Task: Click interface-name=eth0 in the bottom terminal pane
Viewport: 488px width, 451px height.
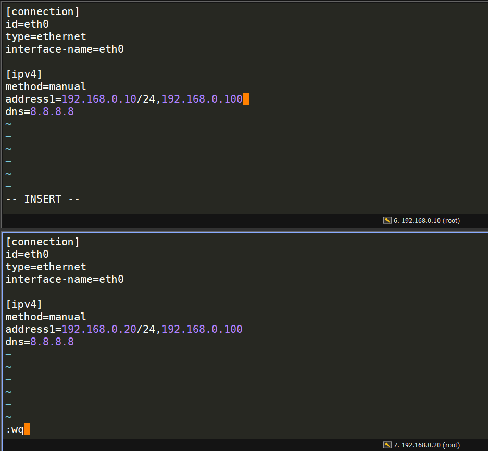Action: click(65, 279)
